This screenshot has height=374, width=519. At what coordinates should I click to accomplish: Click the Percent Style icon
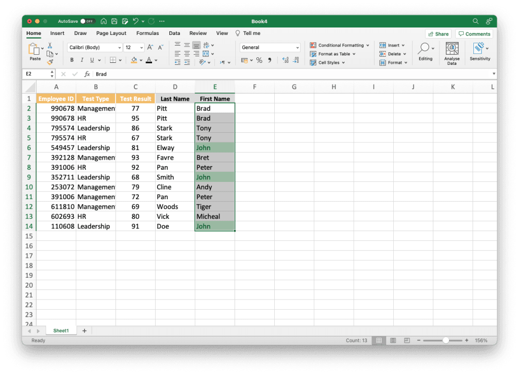click(259, 60)
